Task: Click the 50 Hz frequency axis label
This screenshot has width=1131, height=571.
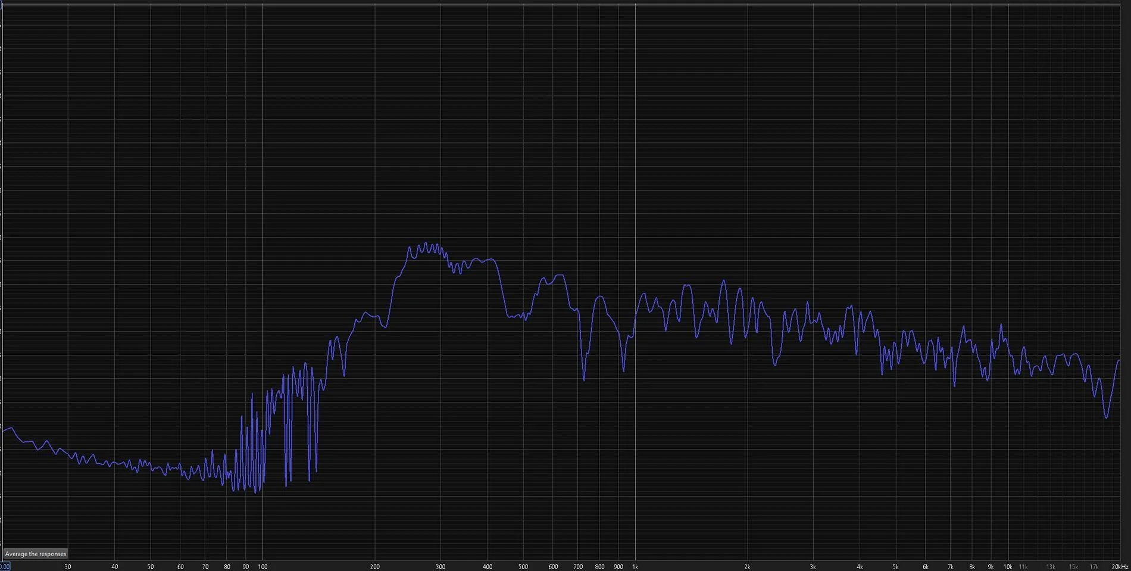Action: pos(151,567)
